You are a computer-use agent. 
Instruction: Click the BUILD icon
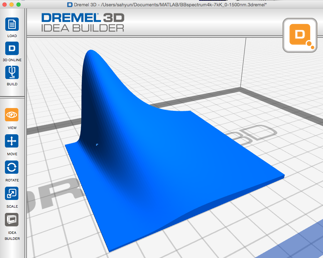(12, 72)
